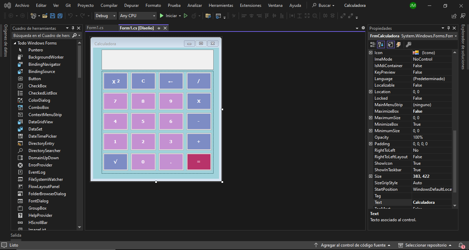Screen dimensions: 469x250
Task: Click the gear icon above the designer
Action: [x=363, y=28]
